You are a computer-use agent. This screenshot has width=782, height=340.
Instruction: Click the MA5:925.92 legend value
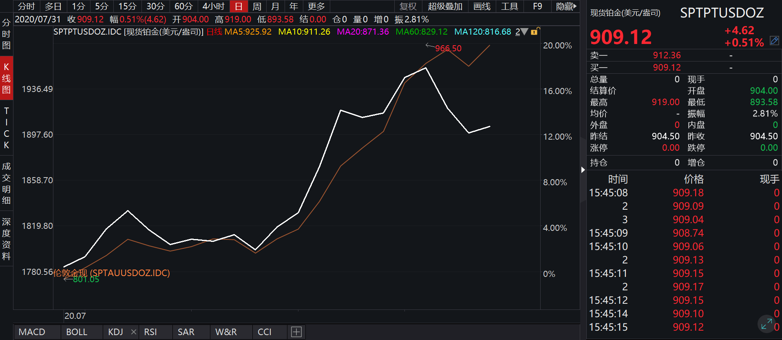[x=248, y=32]
